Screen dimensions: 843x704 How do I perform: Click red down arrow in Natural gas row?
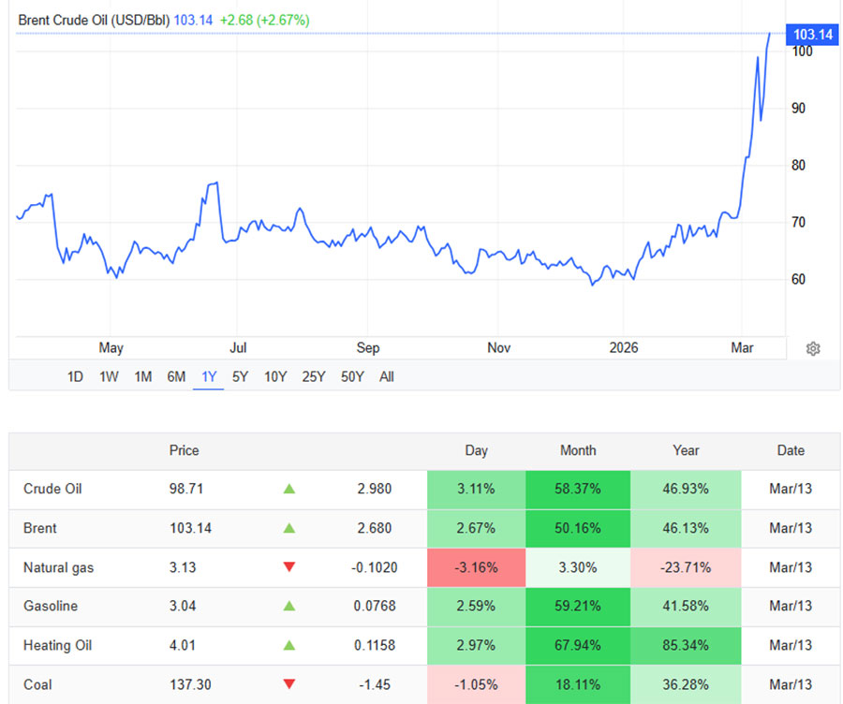tap(288, 567)
